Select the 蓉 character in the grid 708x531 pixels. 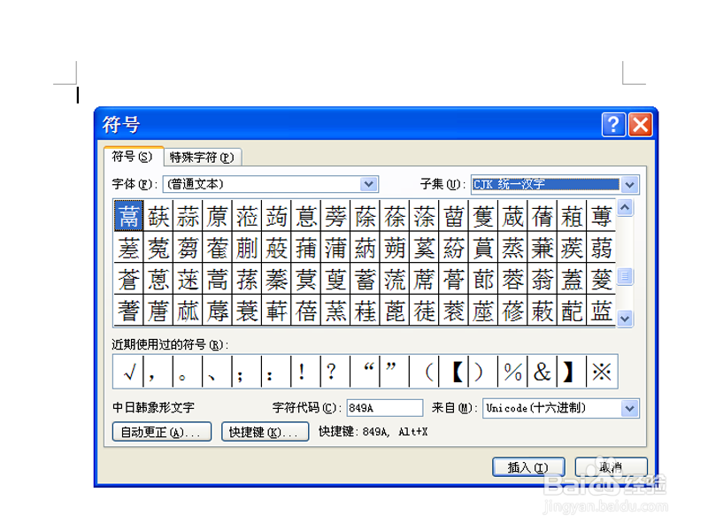tap(513, 279)
